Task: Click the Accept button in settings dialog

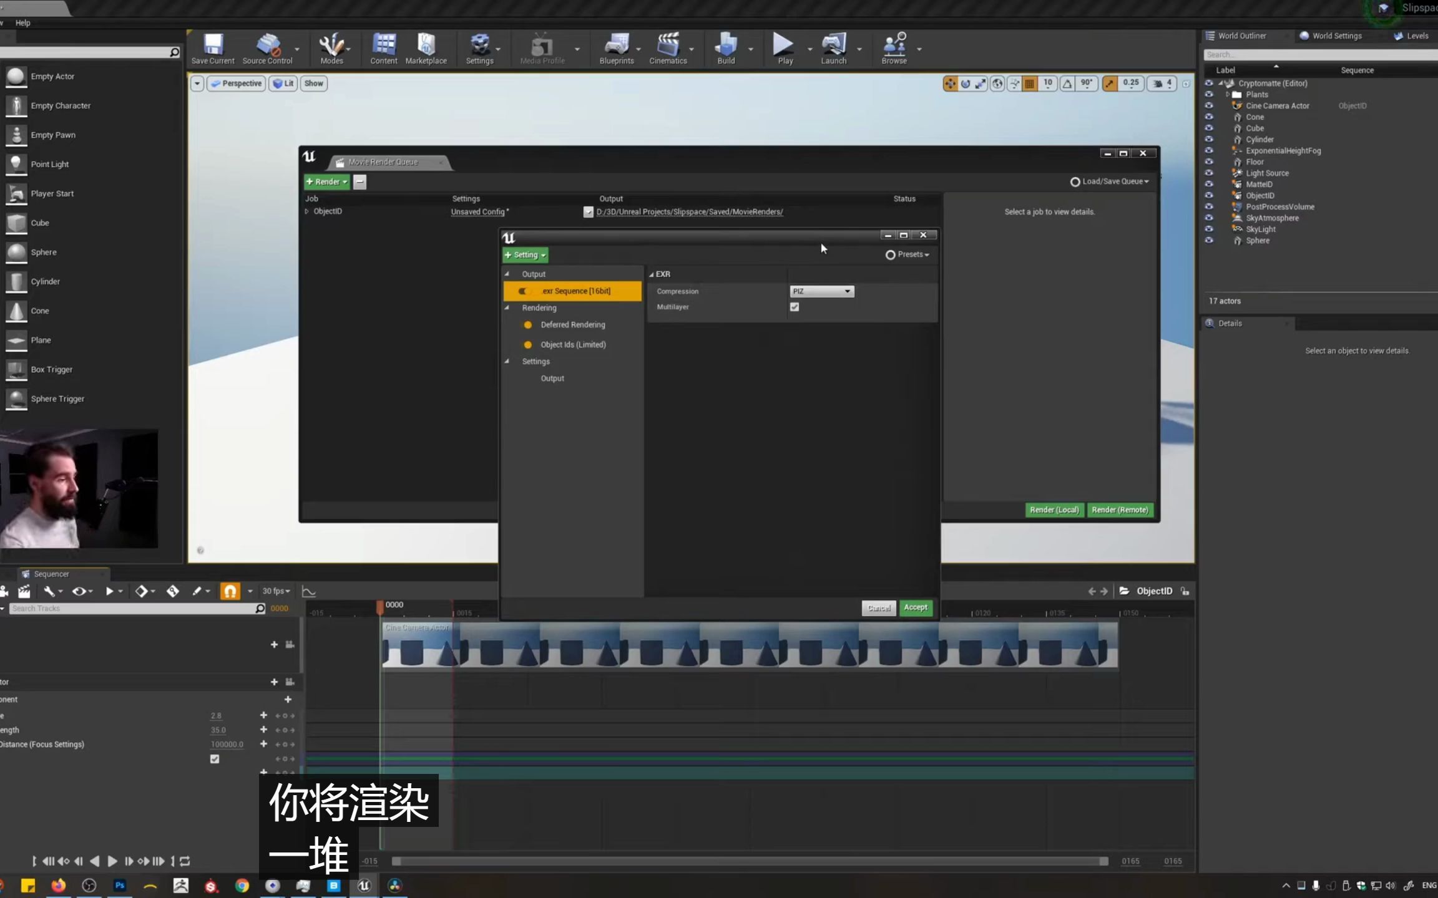Action: pyautogui.click(x=915, y=607)
